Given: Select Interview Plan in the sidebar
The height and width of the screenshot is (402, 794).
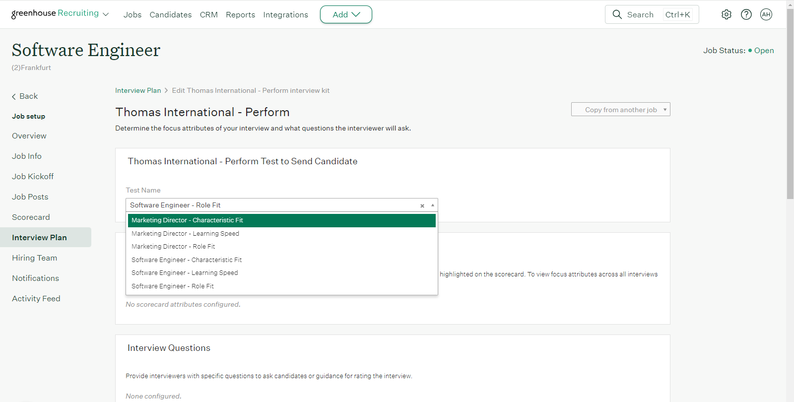Looking at the screenshot, I should pyautogui.click(x=46, y=237).
